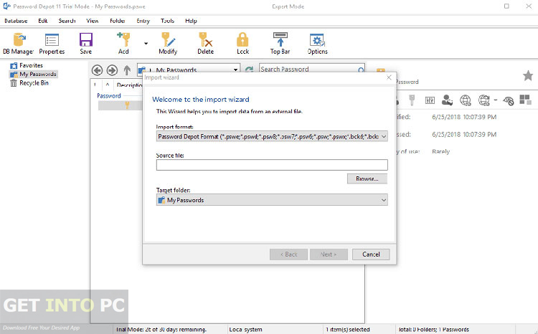Screen dimensions: 538x334
Task: Open database Properties from toolbar
Action: pyautogui.click(x=52, y=44)
